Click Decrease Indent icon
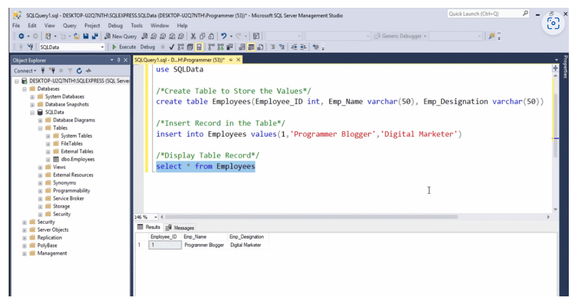 294,47
